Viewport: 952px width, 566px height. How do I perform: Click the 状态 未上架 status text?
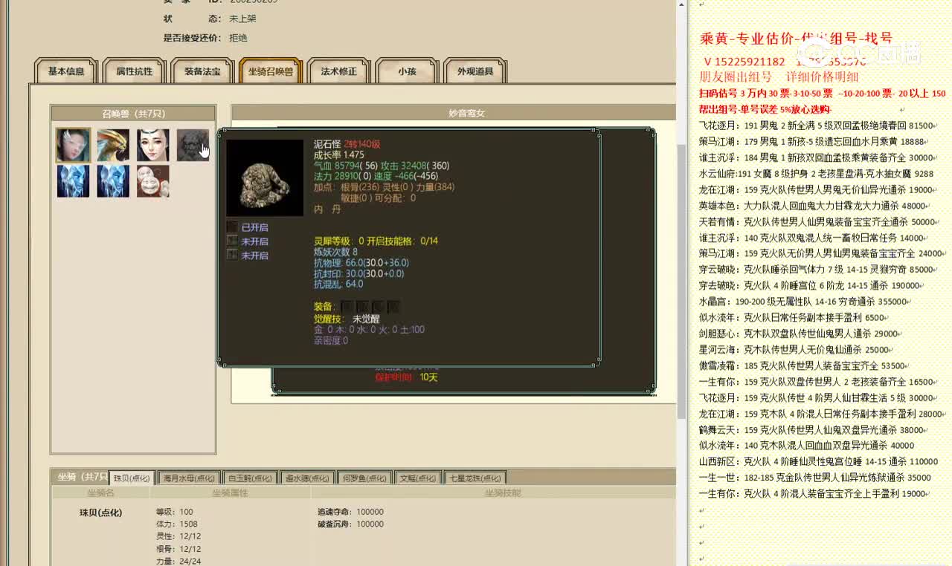coord(210,19)
